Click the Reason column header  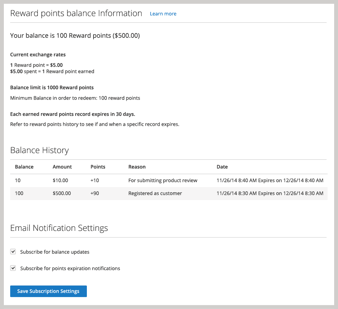tap(137, 167)
